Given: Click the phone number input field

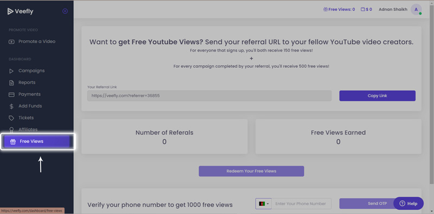Looking at the screenshot, I should click(302, 204).
